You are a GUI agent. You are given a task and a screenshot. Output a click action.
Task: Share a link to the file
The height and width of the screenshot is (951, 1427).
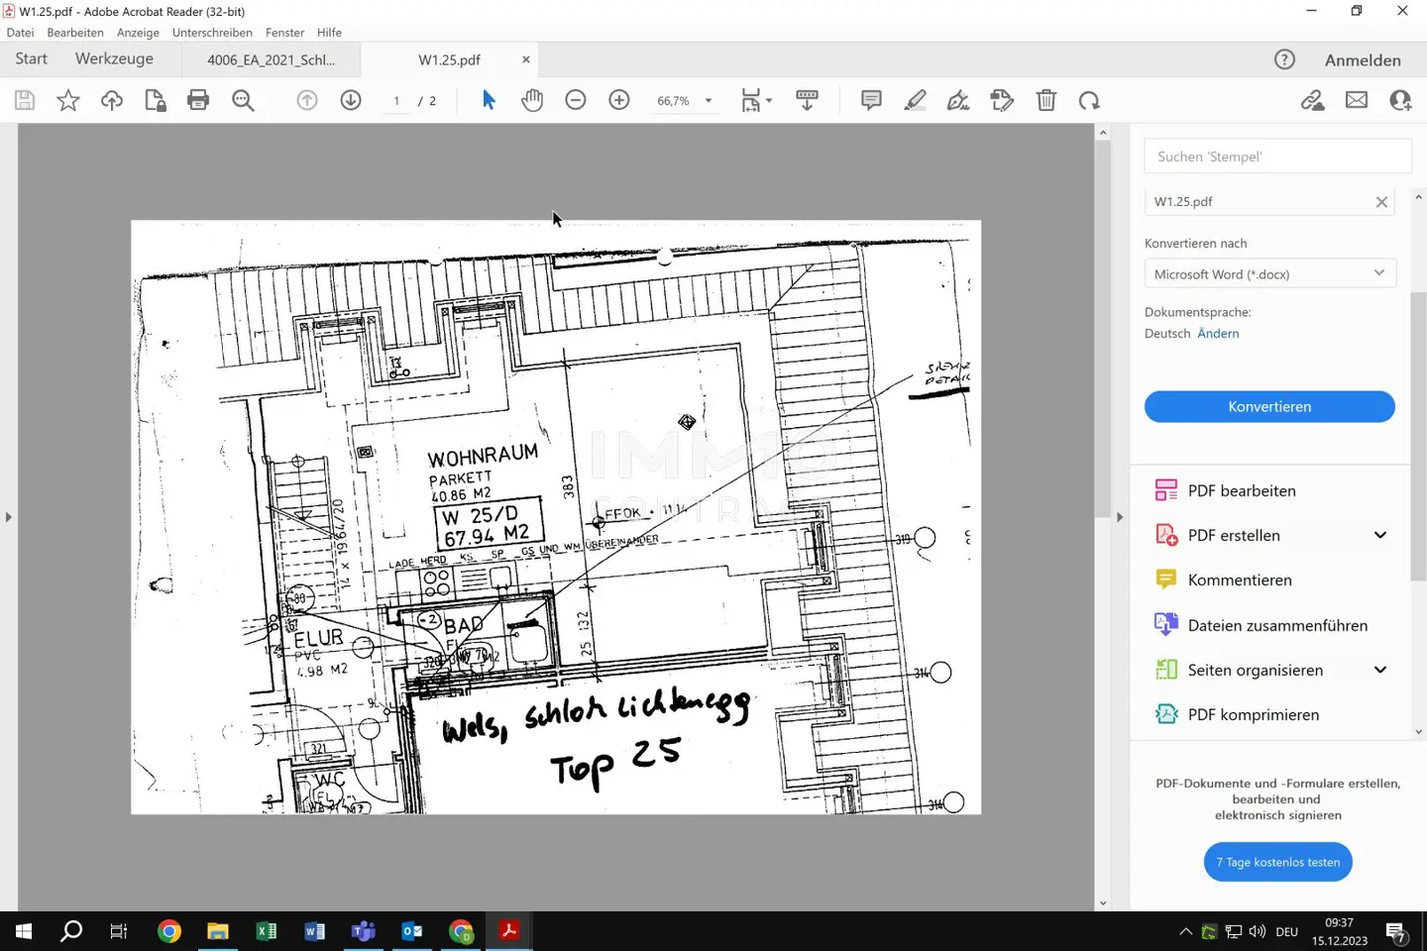1313,100
